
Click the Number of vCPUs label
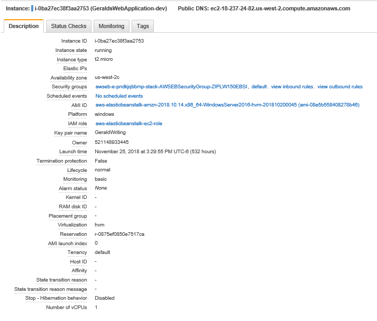click(67, 307)
